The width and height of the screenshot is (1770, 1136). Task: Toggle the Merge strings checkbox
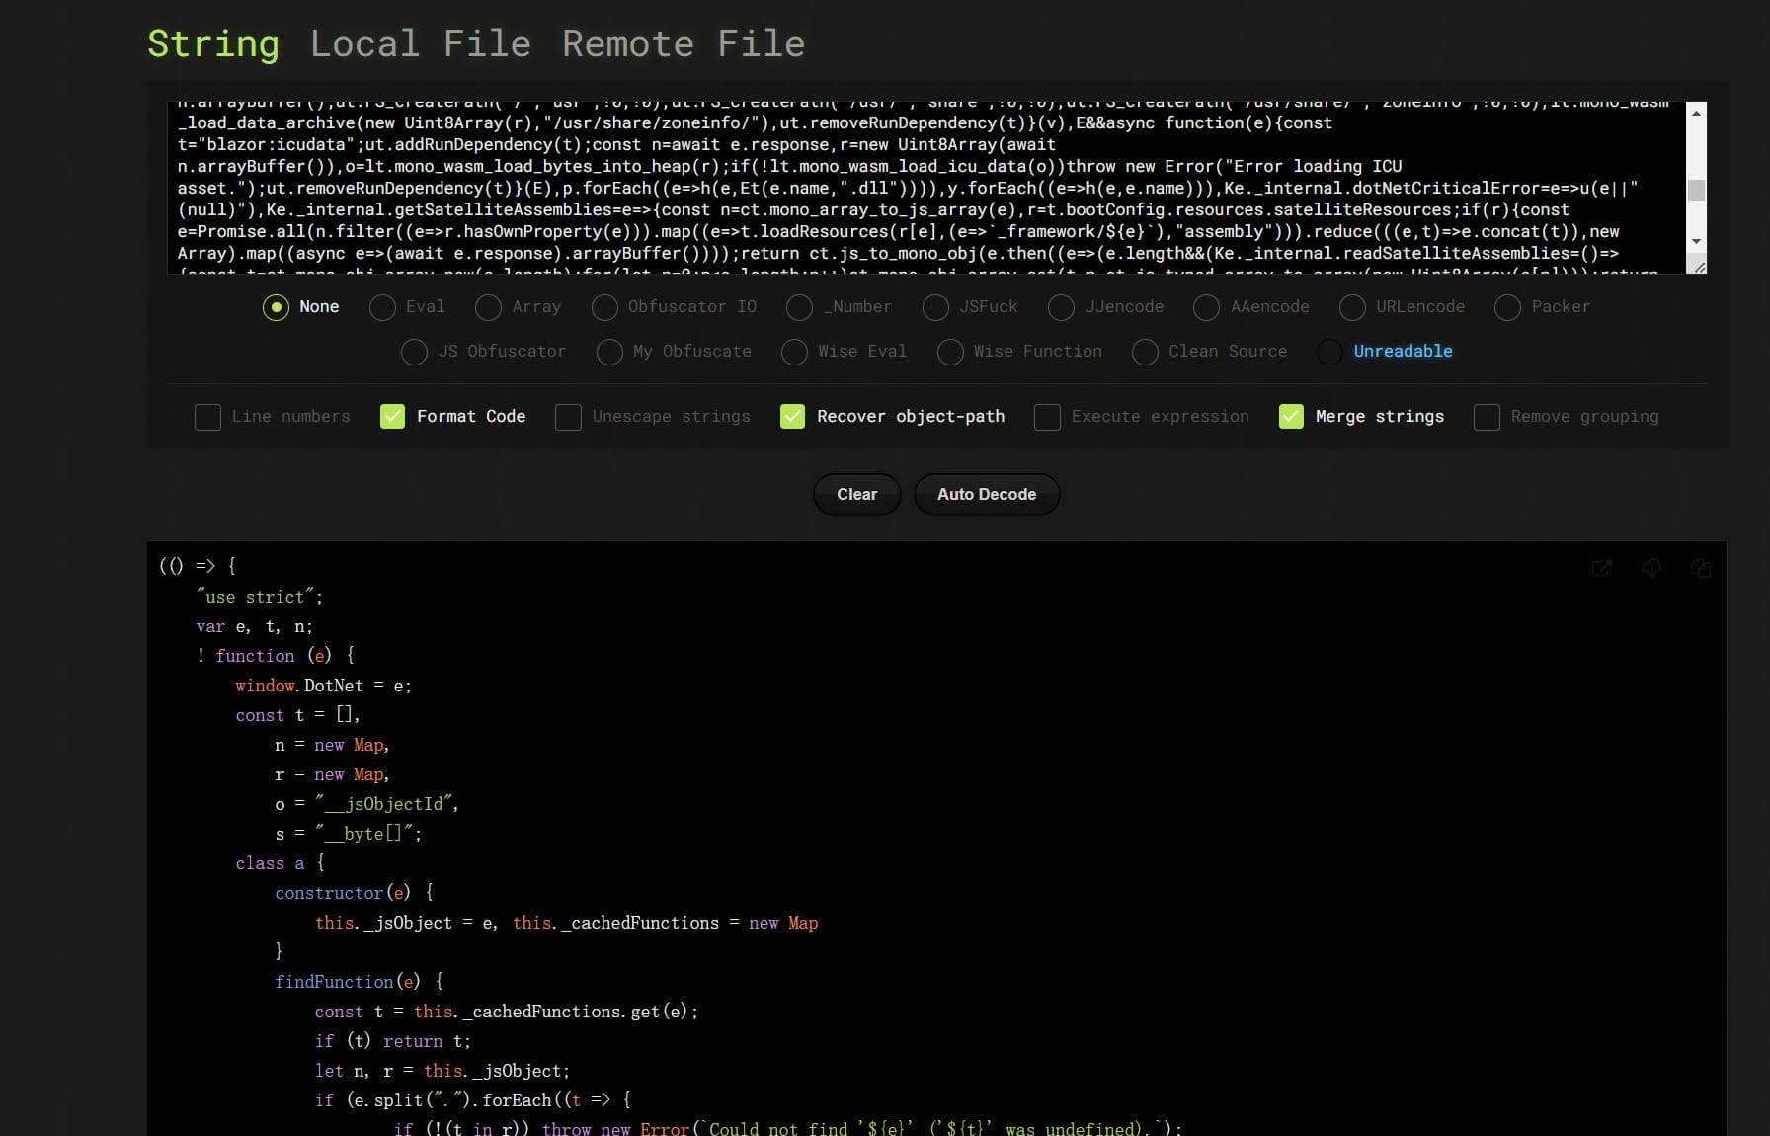tap(1291, 417)
